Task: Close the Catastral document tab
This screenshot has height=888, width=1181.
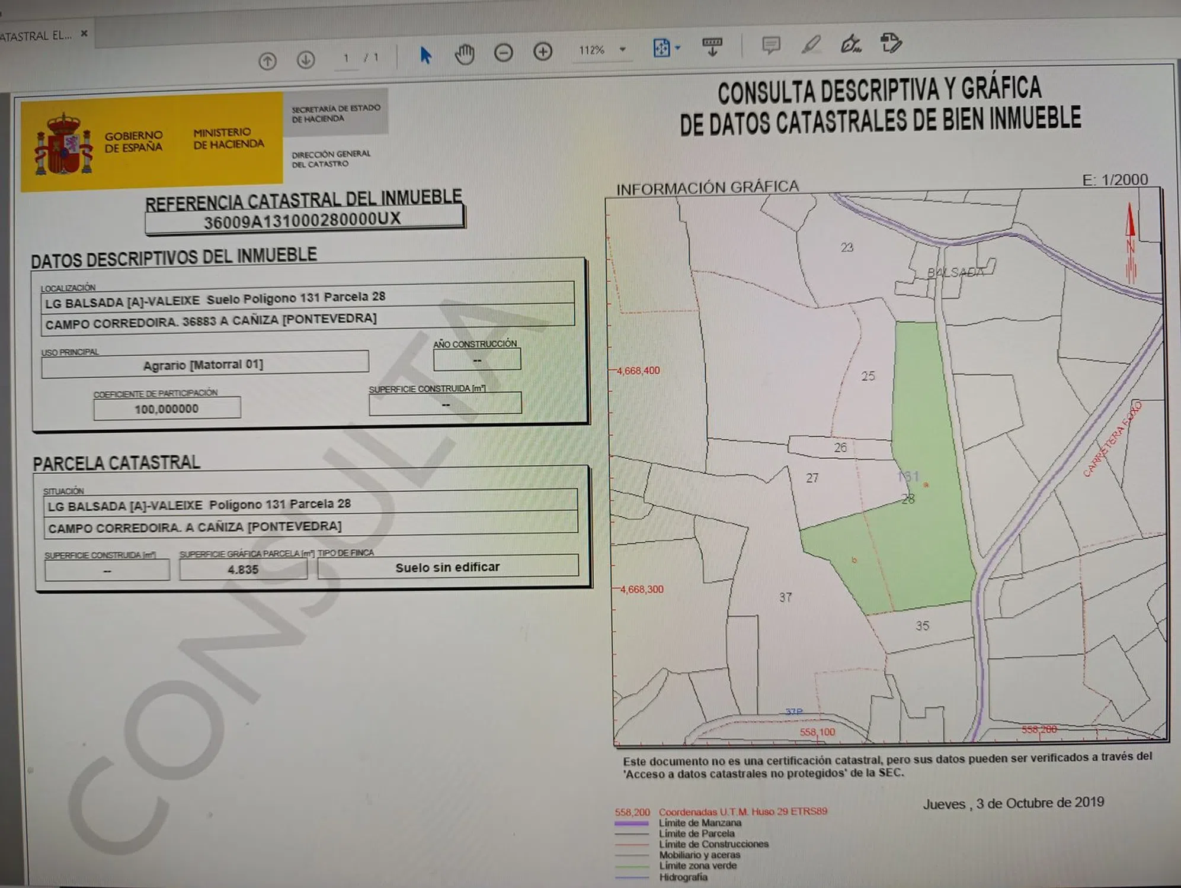Action: 84,34
